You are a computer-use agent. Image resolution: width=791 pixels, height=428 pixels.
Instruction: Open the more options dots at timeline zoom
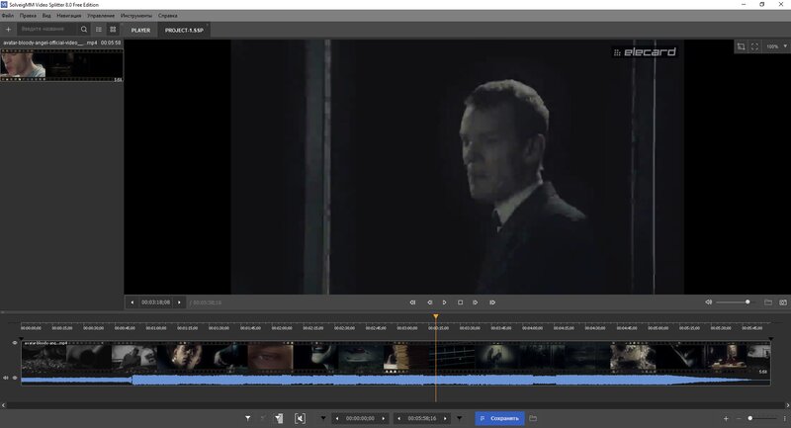pos(784,418)
